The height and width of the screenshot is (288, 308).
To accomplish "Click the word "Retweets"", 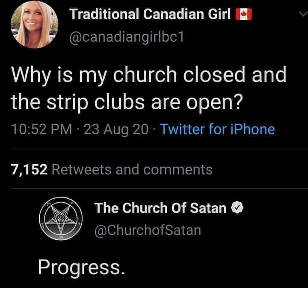I will [82, 169].
